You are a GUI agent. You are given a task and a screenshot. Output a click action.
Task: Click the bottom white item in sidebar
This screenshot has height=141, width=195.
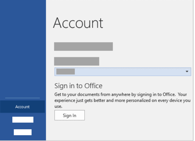(x=22, y=132)
